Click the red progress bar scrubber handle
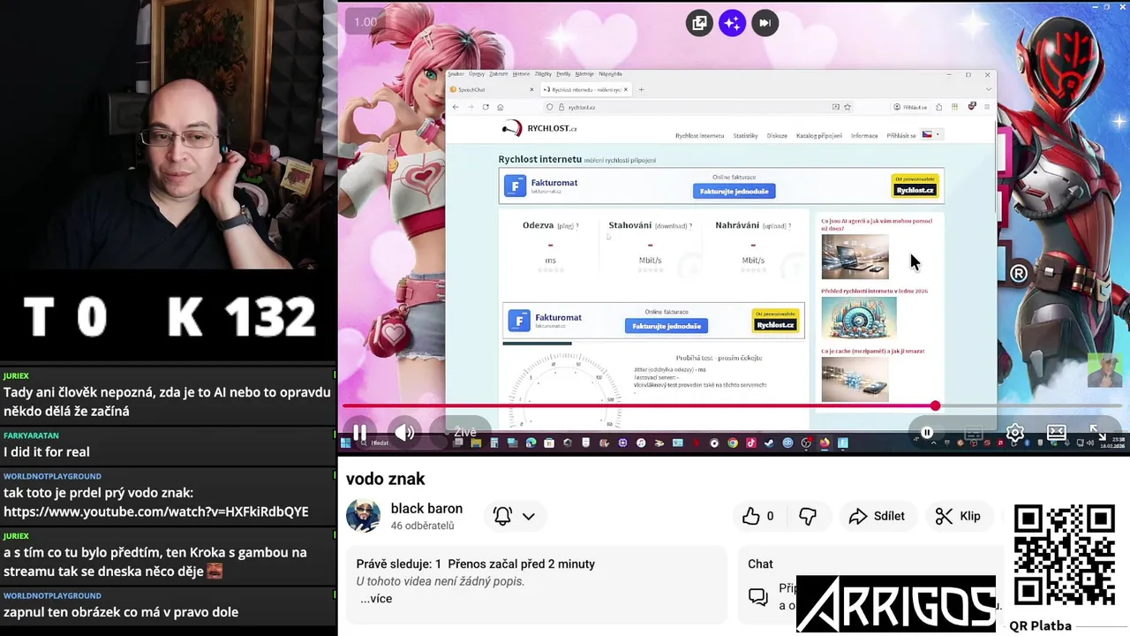This screenshot has width=1130, height=636. pyautogui.click(x=935, y=406)
